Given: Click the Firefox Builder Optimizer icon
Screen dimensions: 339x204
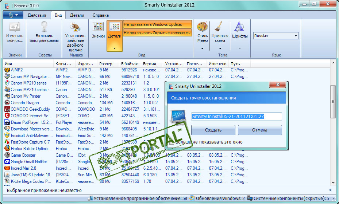Looking at the screenshot, I should [x=7, y=149].
